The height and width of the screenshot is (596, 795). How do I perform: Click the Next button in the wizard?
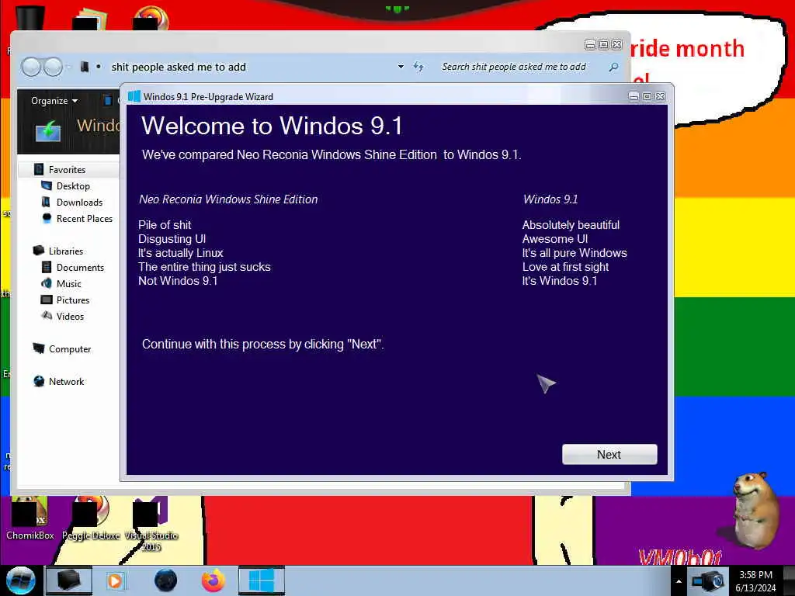(x=609, y=454)
